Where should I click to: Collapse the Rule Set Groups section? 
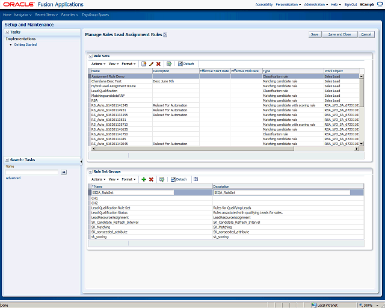pos(90,171)
